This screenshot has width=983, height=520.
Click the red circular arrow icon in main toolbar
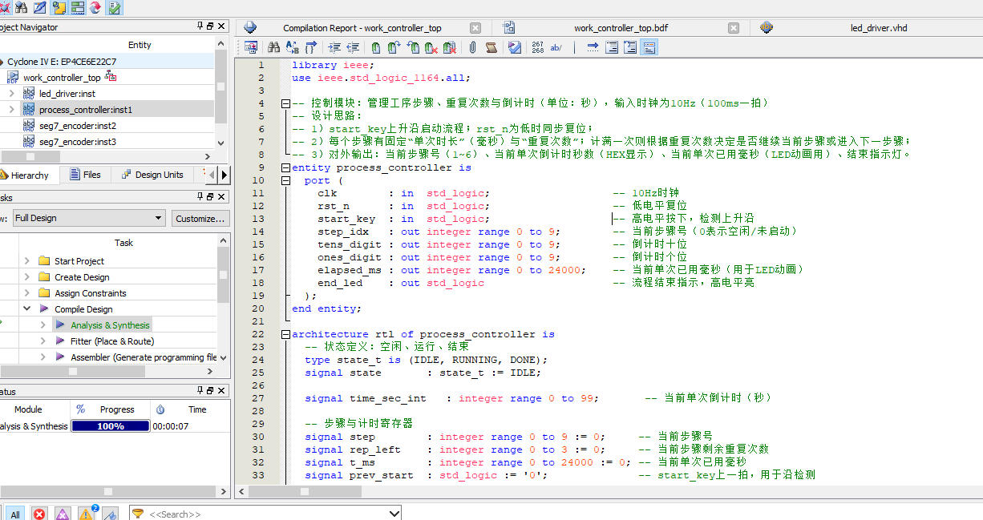[95, 8]
